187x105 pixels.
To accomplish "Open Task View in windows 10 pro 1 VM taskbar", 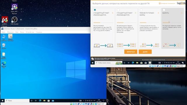I will click(36, 101).
